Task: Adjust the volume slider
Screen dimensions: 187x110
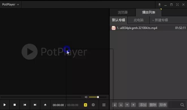Action: tap(98, 97)
